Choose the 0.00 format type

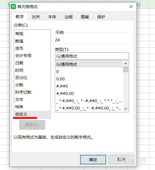(89, 79)
